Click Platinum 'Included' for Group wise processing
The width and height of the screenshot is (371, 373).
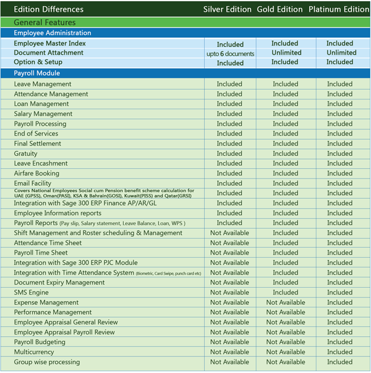[x=340, y=362]
